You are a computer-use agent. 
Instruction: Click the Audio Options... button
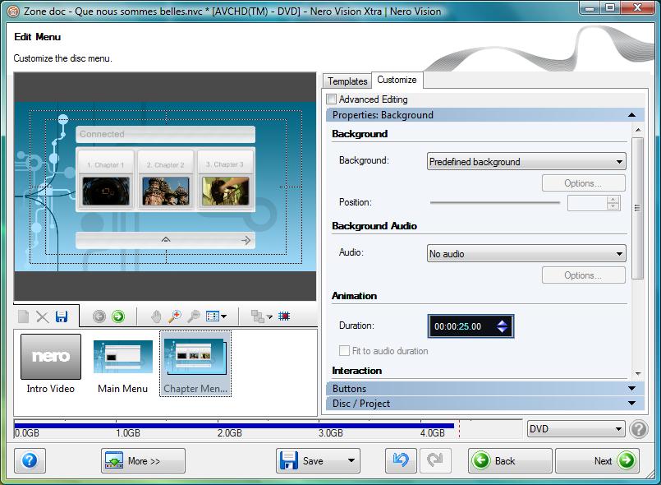[584, 275]
